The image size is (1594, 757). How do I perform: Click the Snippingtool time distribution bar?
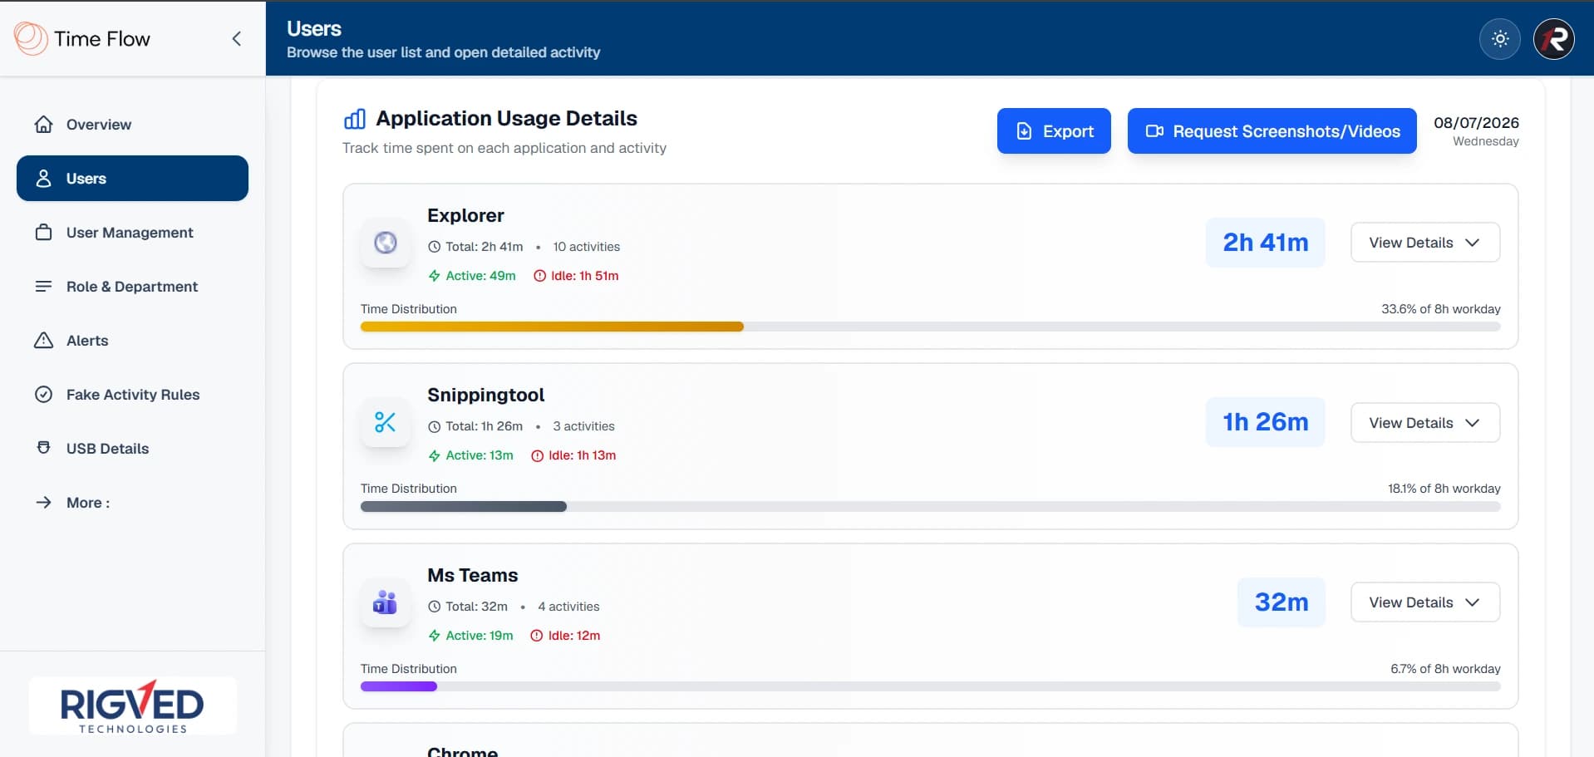click(x=931, y=507)
